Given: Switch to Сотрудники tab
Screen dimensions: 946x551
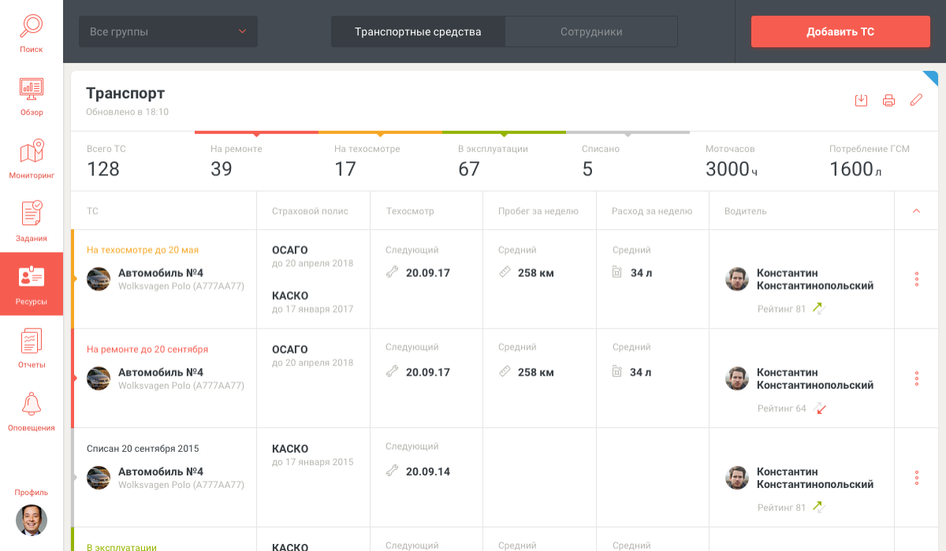Looking at the screenshot, I should 591,31.
